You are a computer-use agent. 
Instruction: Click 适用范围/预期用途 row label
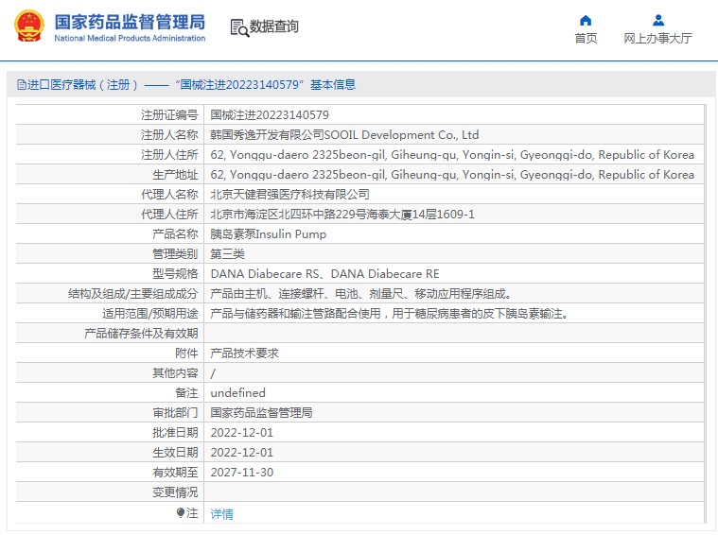point(150,314)
